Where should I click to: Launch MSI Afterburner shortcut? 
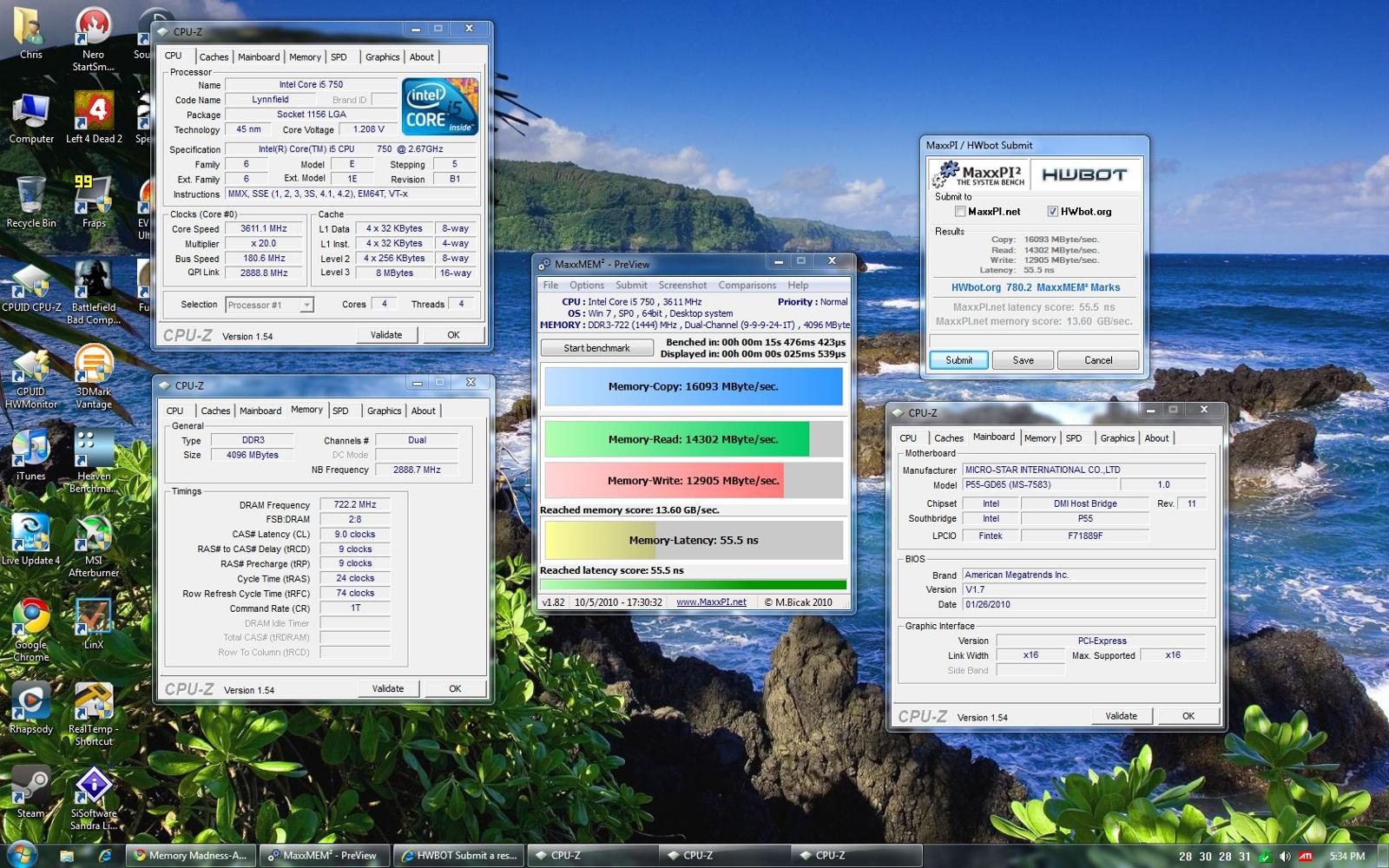point(94,545)
